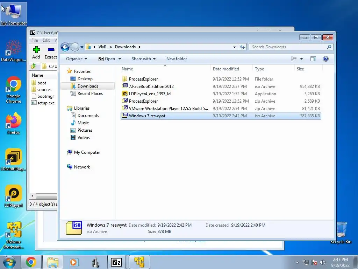358x269 pixels.
Task: Click the up-folder icon in 7-Zip
Action: coord(34,66)
